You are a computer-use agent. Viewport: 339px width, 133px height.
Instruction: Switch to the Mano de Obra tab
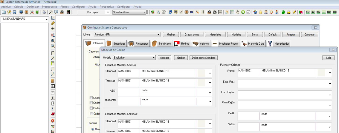coord(253,43)
